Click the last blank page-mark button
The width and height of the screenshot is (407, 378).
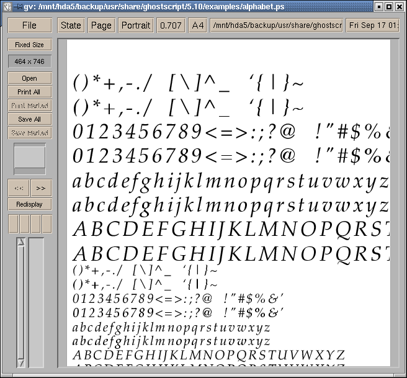(x=47, y=223)
